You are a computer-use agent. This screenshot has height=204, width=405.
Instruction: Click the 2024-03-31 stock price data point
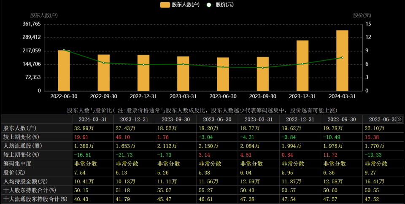[342, 57]
